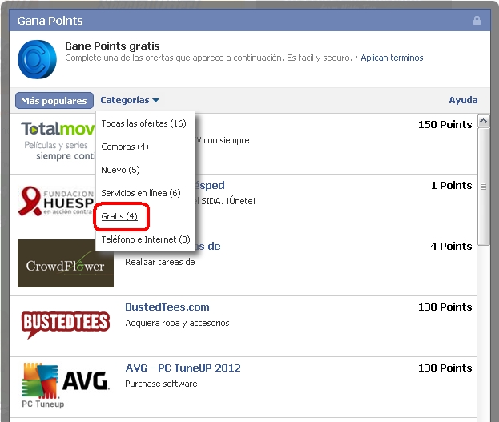This screenshot has height=422, width=499.
Task: Choose Servicios en línea (6)
Action: (141, 193)
